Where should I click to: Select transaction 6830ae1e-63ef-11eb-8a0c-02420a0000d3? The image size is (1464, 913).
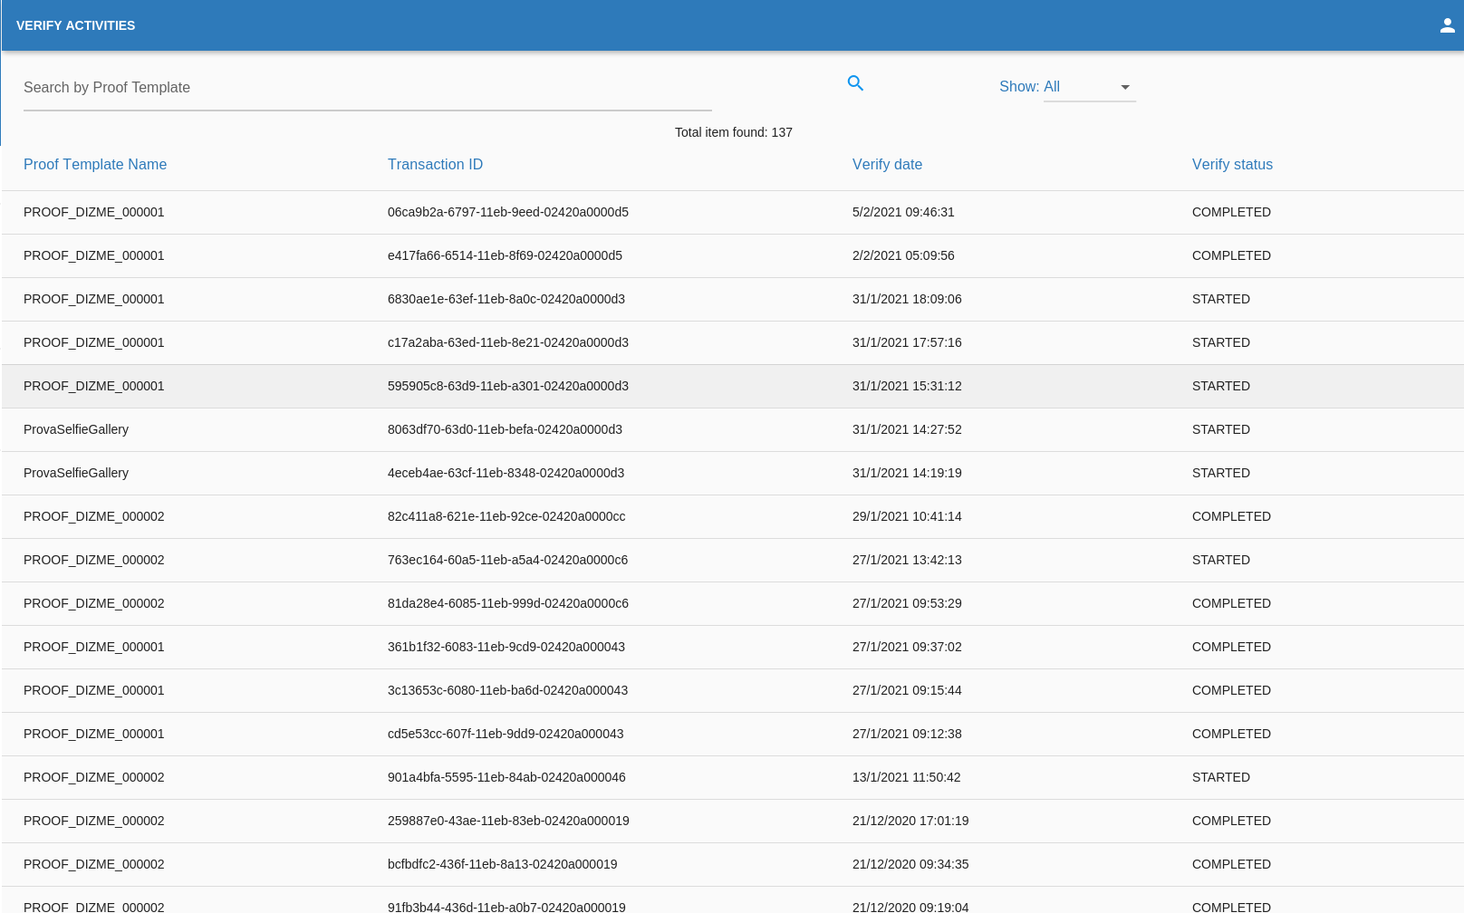(506, 299)
